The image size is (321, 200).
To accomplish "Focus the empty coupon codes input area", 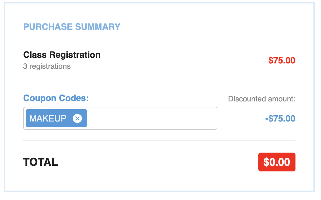I will click(151, 118).
